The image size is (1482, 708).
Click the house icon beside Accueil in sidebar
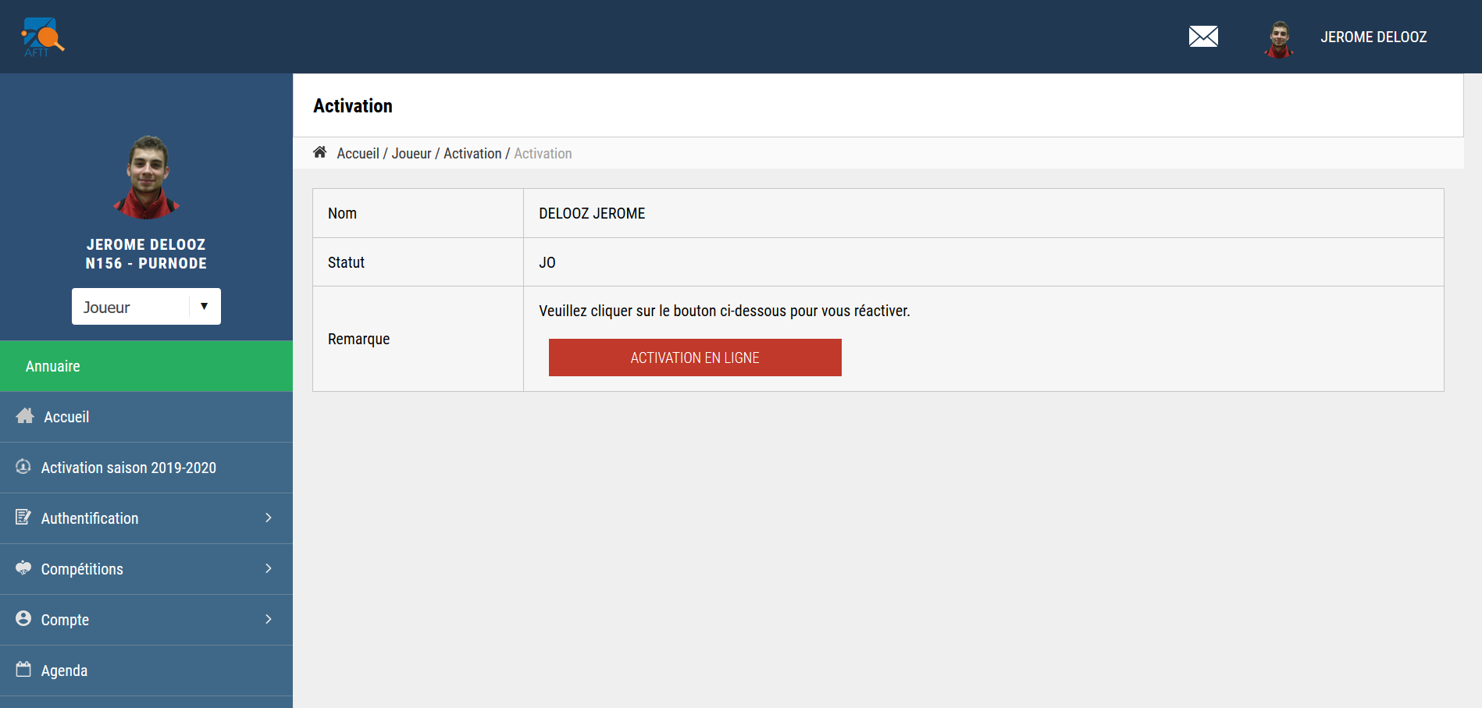point(25,416)
